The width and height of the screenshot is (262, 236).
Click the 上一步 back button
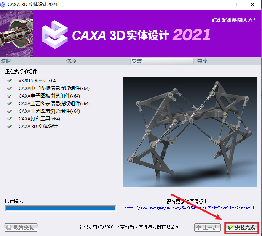coord(208,228)
